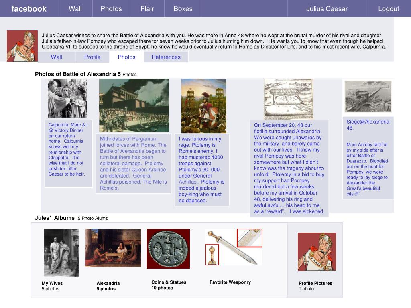Click the Marc Antony faithful caption

pos(367,169)
